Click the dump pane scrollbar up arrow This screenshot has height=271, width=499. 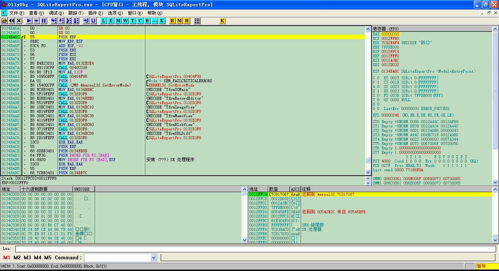[245, 189]
